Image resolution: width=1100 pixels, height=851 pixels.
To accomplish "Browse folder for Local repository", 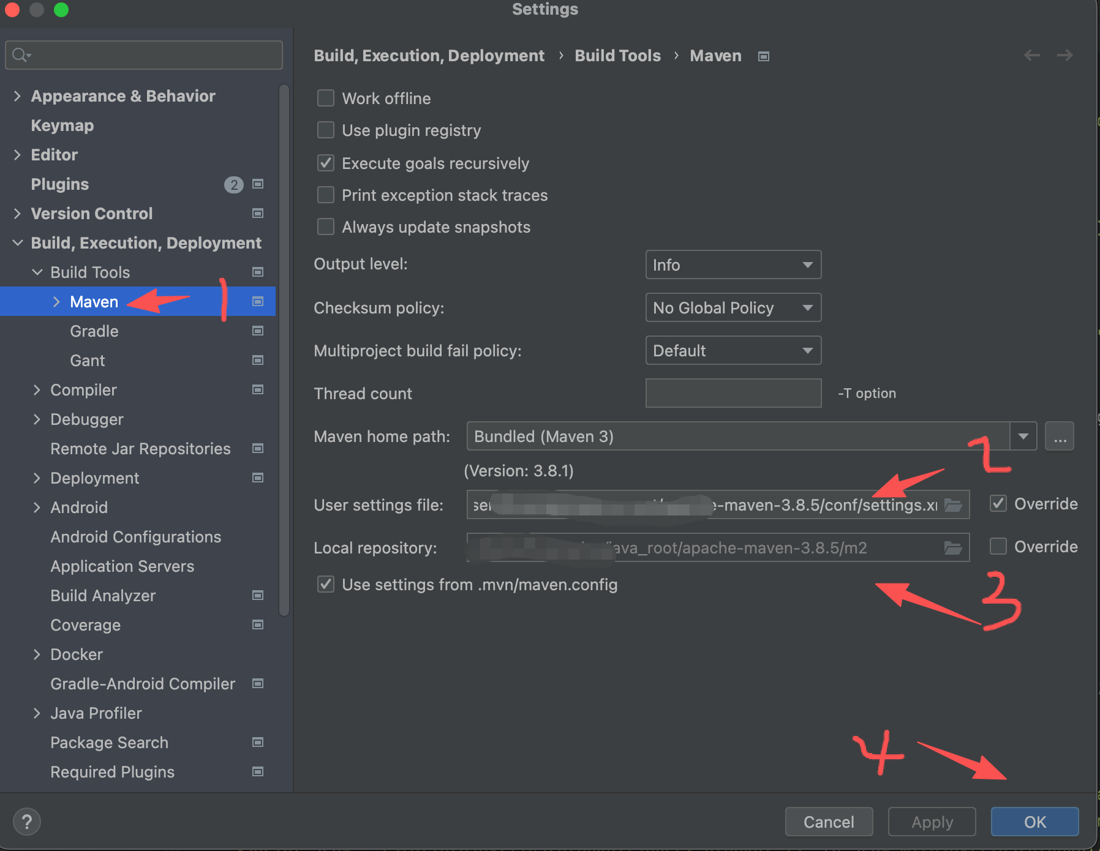I will tap(953, 548).
